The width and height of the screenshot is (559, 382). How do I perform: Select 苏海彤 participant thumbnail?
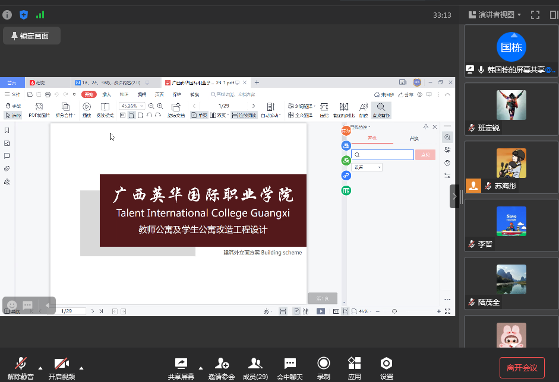[511, 167]
